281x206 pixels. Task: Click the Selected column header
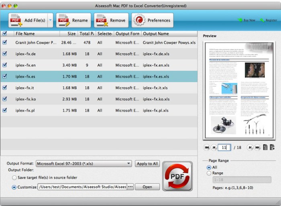(105, 33)
